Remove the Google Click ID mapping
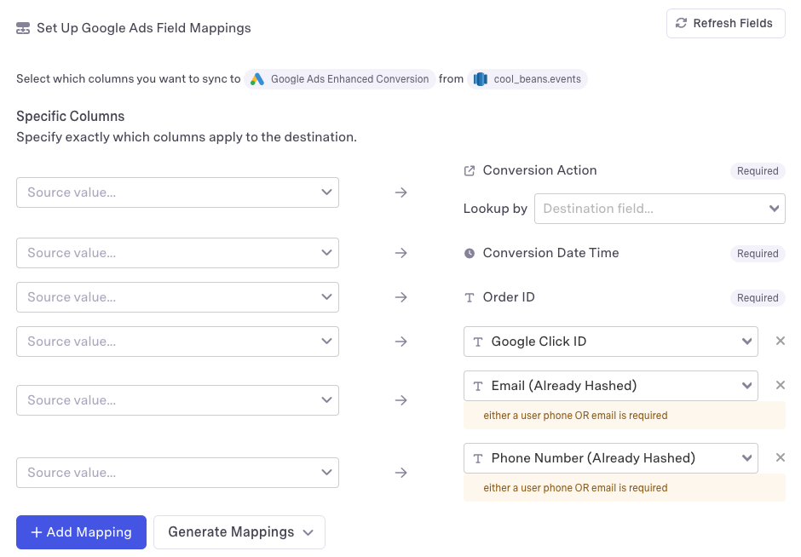The height and width of the screenshot is (557, 801). (x=780, y=342)
